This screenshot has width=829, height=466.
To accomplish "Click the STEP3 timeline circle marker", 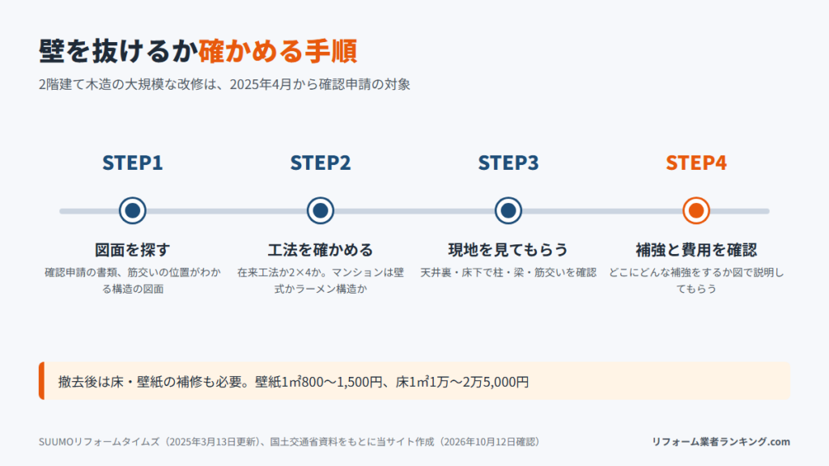I will point(508,211).
